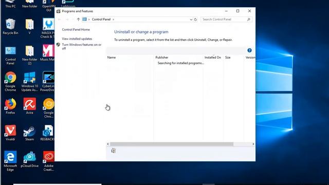This screenshot has width=329, height=185.
Task: Select the New folder (2) desktop icon
Action: point(30,55)
